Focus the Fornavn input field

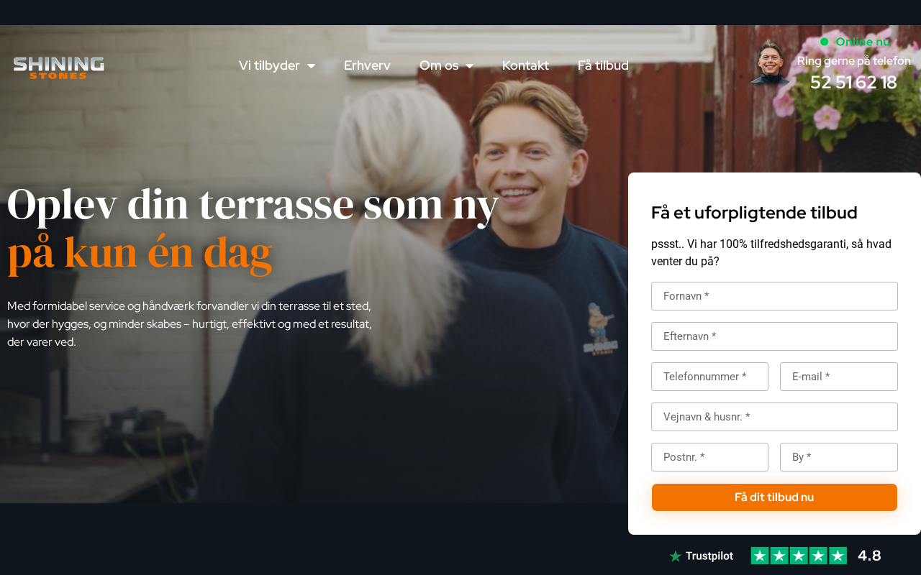point(774,296)
